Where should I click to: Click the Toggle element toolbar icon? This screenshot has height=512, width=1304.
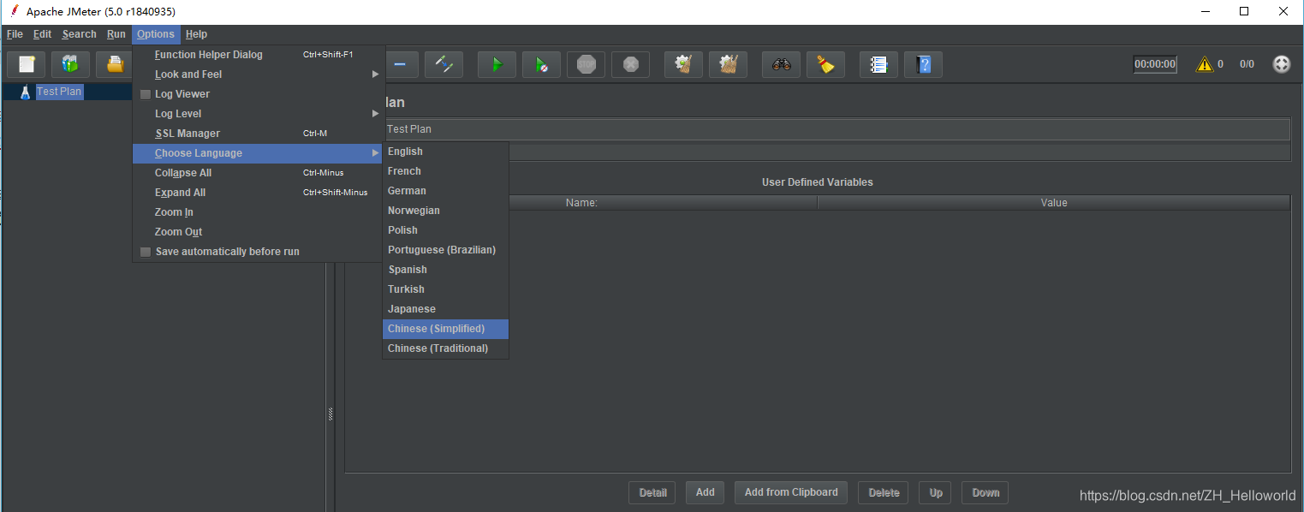point(444,64)
